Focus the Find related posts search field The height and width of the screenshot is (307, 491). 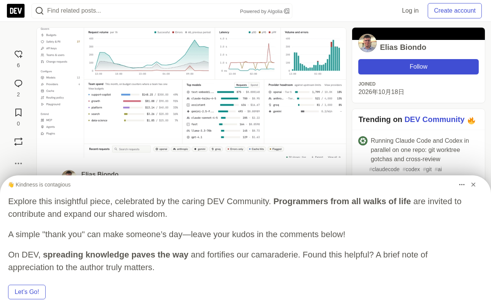[x=162, y=11]
